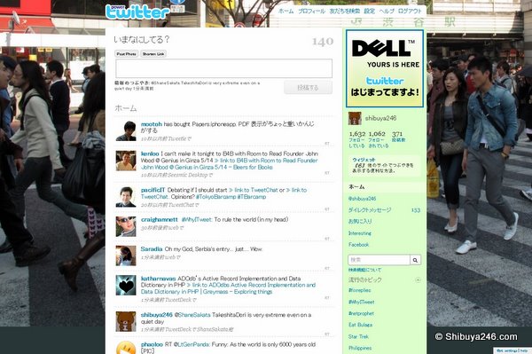Viewport: 532px width, 354px height.
Task: Open ホーム in top navigation
Action: click(x=286, y=12)
